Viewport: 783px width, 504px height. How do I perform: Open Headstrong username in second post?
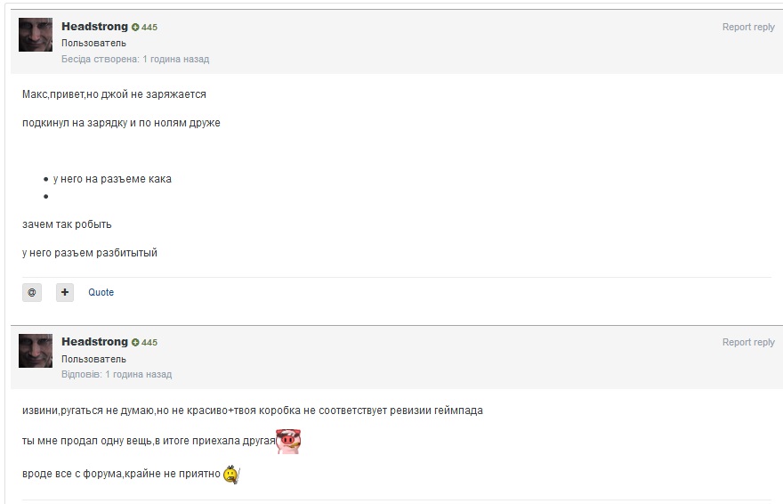(x=94, y=342)
